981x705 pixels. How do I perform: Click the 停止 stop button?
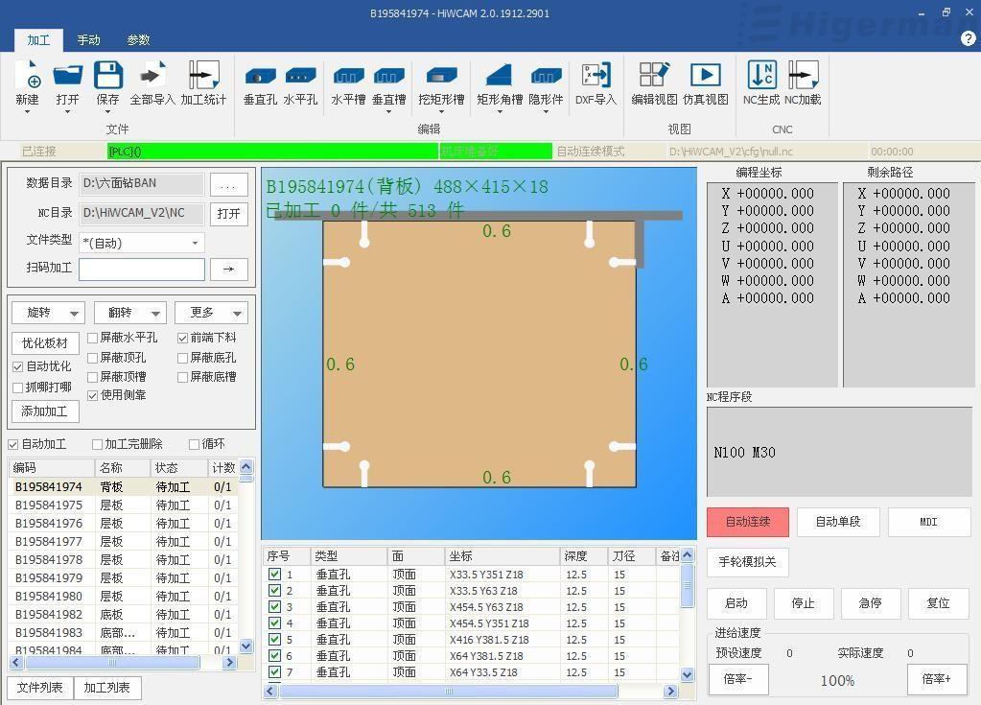click(x=804, y=603)
